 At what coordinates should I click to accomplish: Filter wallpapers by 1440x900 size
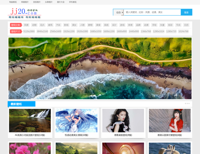click(134, 31)
